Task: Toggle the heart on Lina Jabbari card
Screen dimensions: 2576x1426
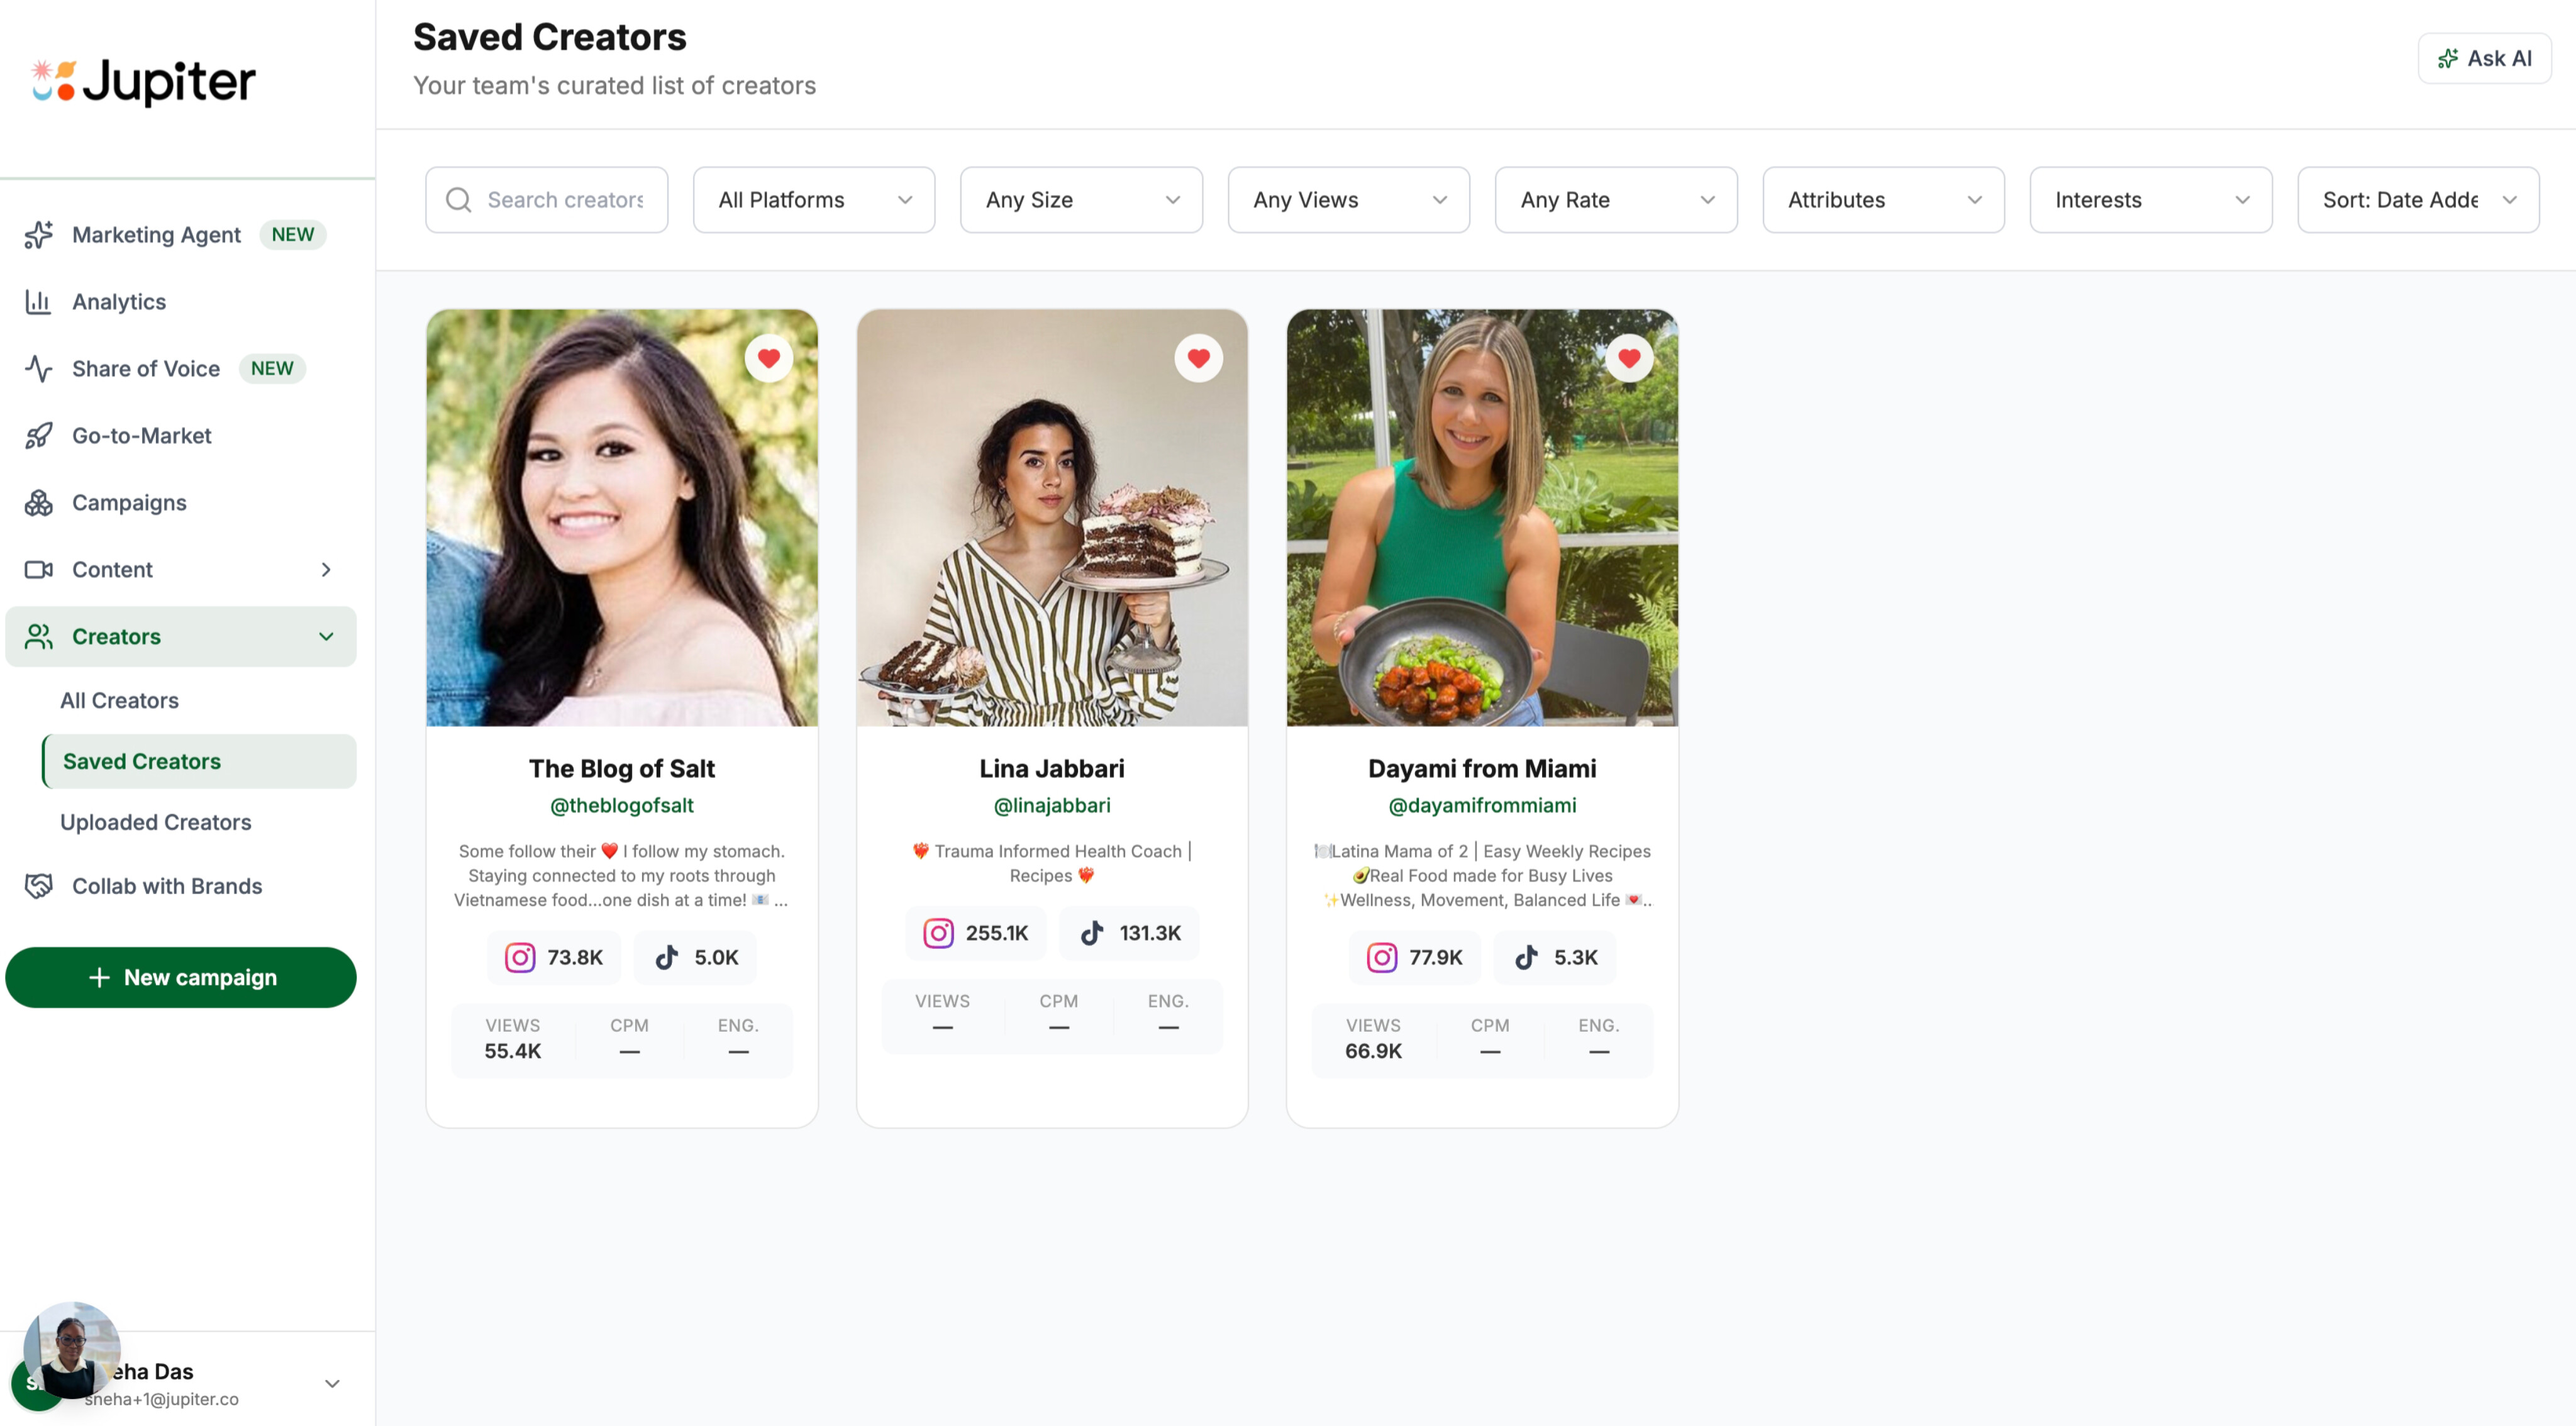Action: click(1198, 358)
